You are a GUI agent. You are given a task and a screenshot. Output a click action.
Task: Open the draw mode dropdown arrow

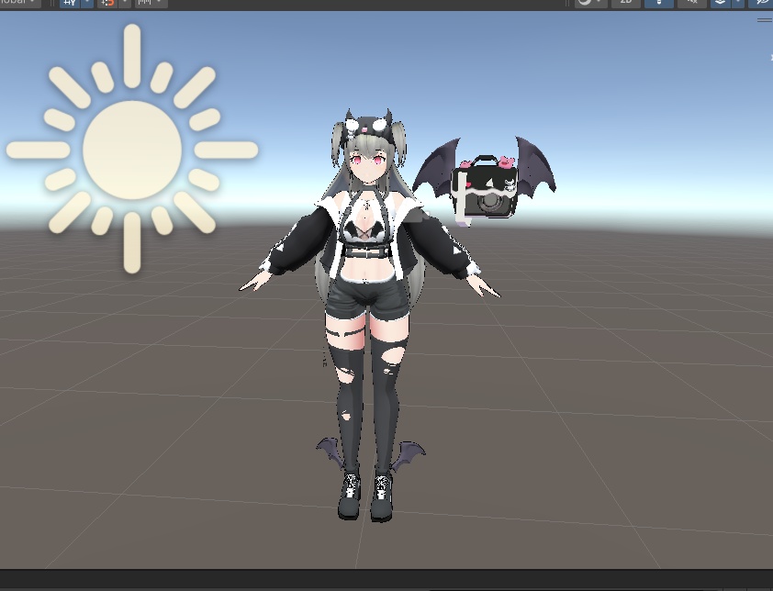point(599,3)
